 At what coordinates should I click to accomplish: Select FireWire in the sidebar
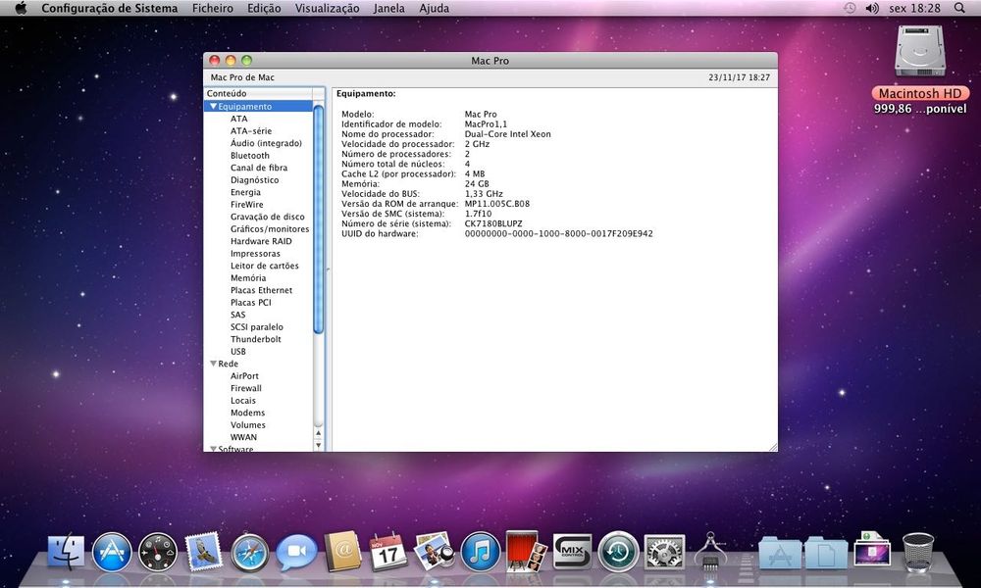coord(246,205)
